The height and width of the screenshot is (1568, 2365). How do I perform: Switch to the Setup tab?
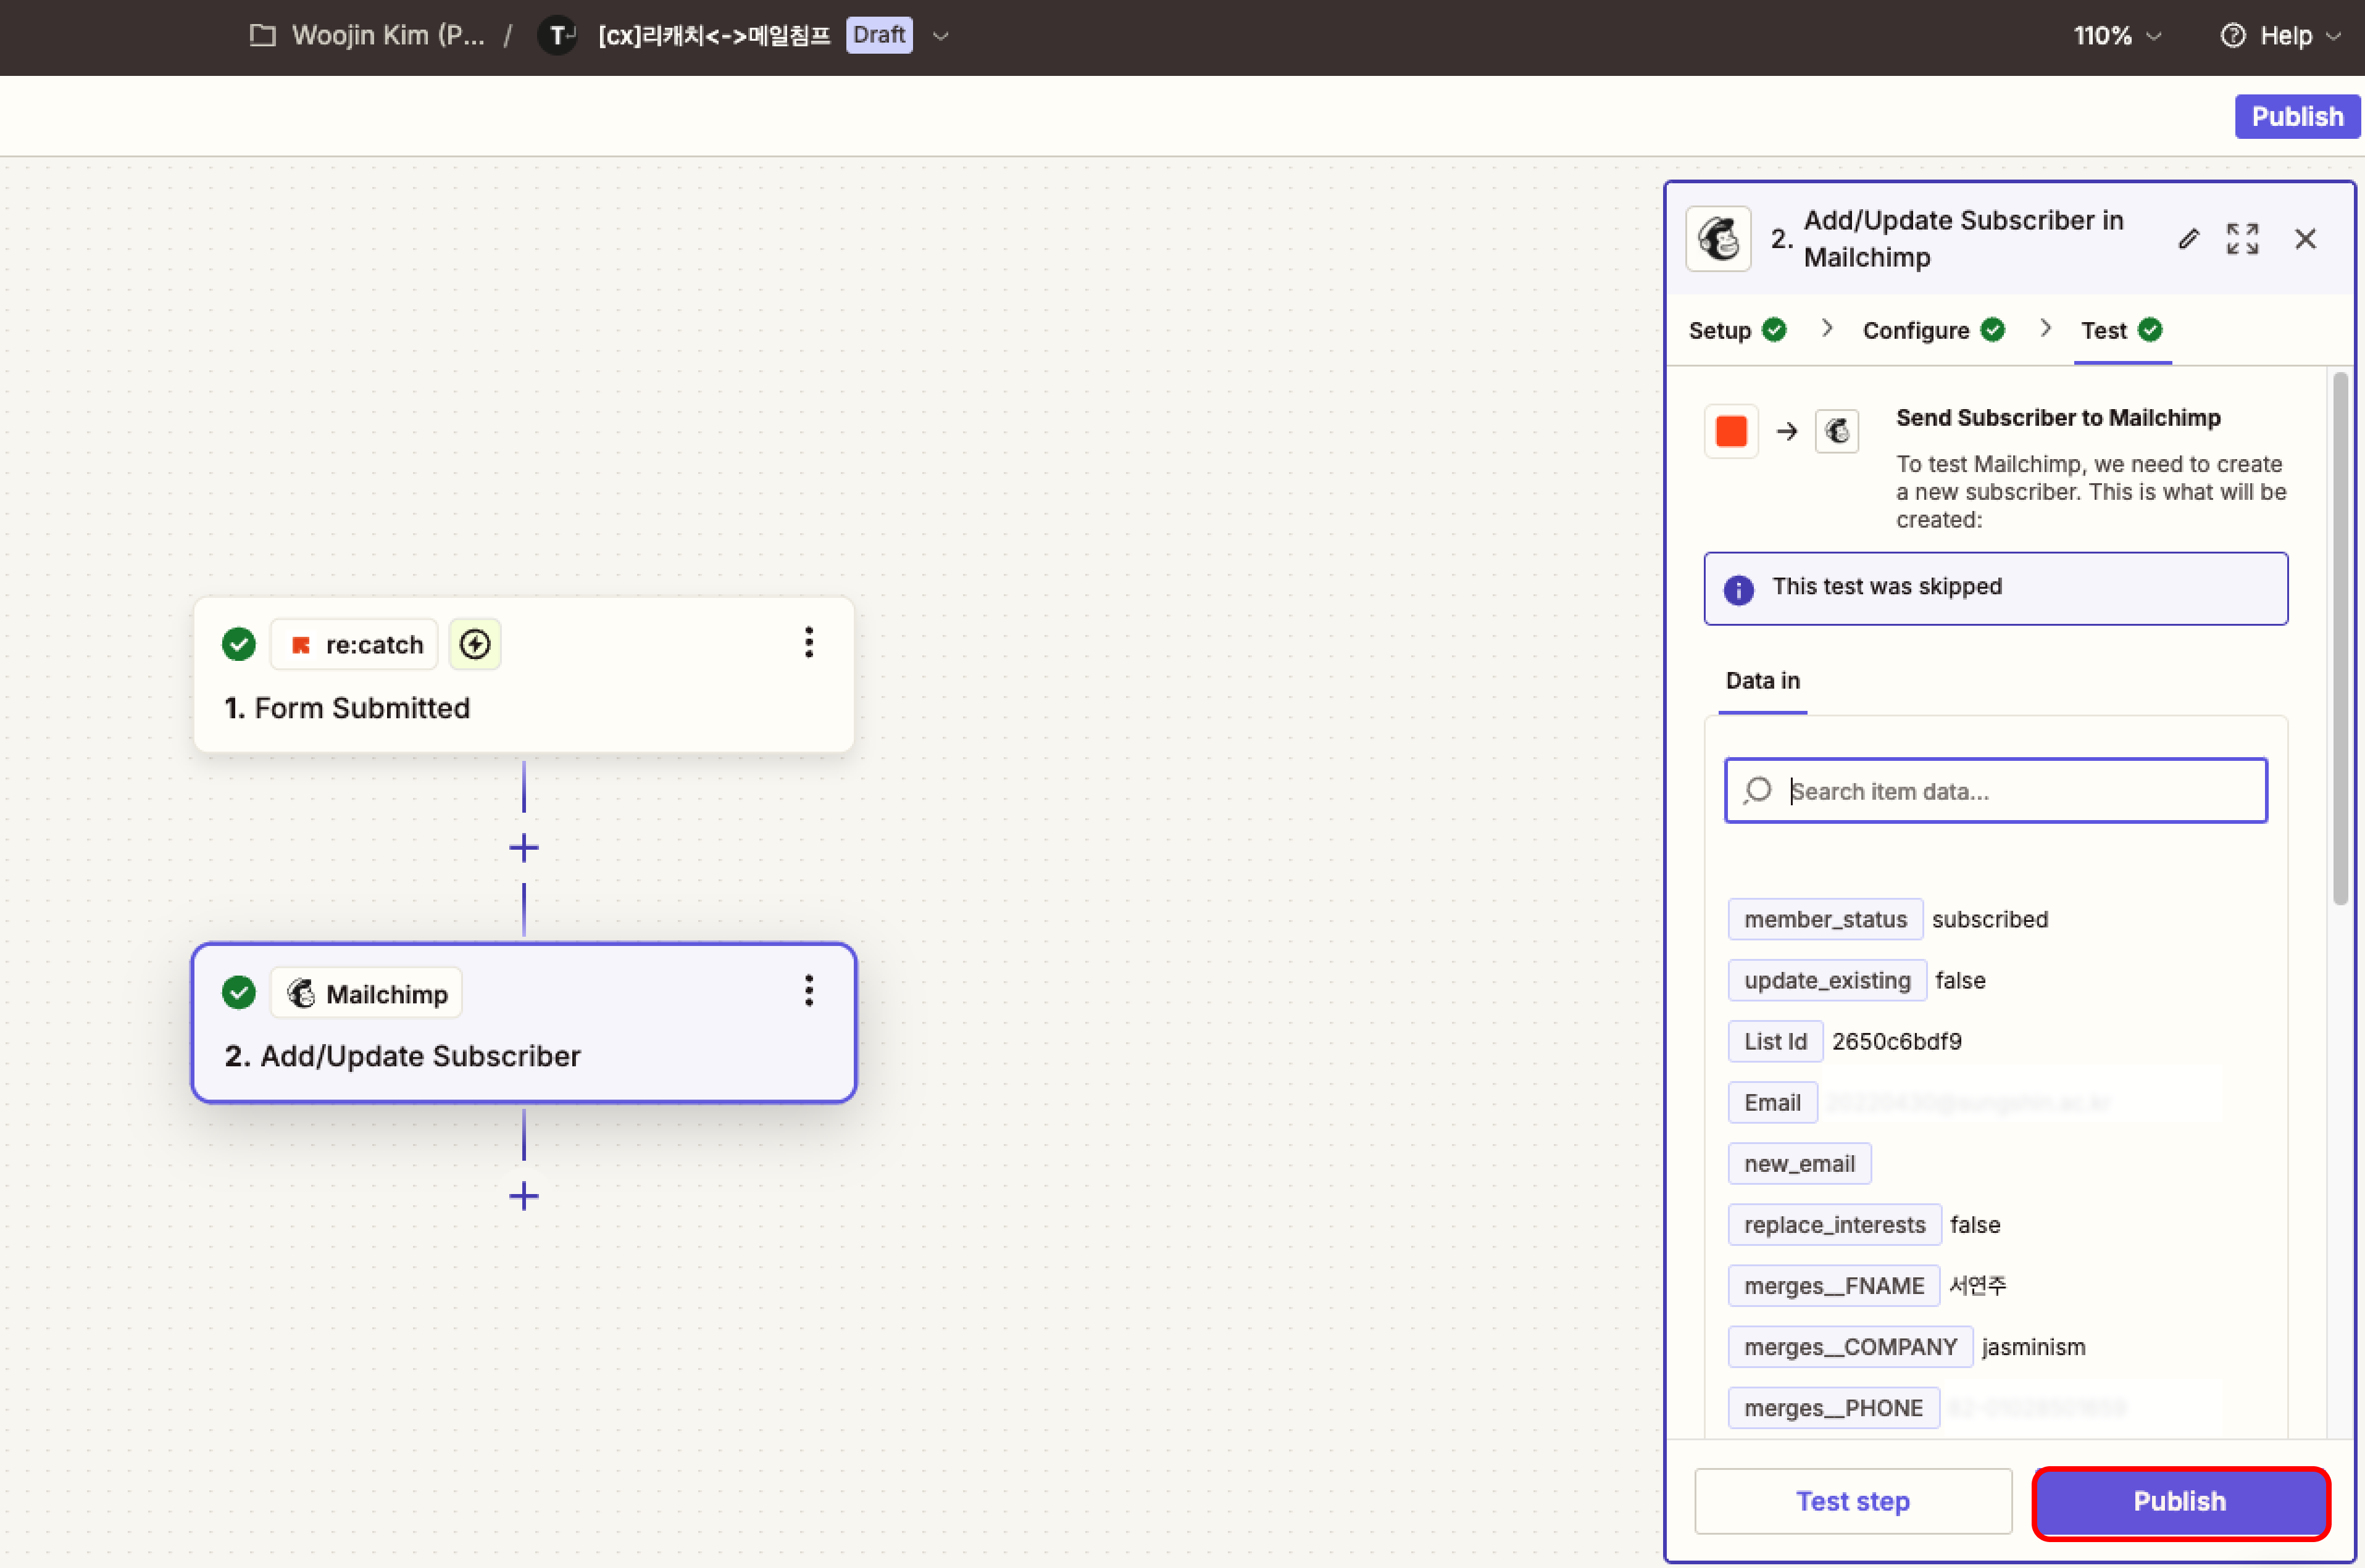[x=1737, y=331]
